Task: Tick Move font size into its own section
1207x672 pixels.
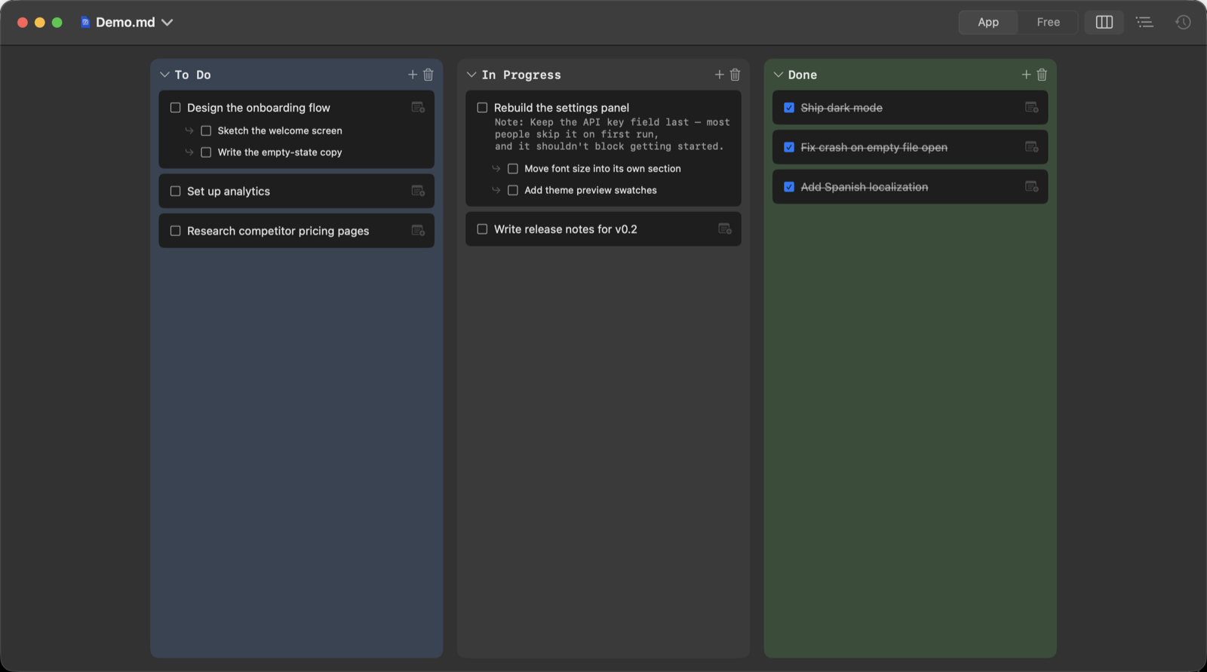Action: [513, 169]
